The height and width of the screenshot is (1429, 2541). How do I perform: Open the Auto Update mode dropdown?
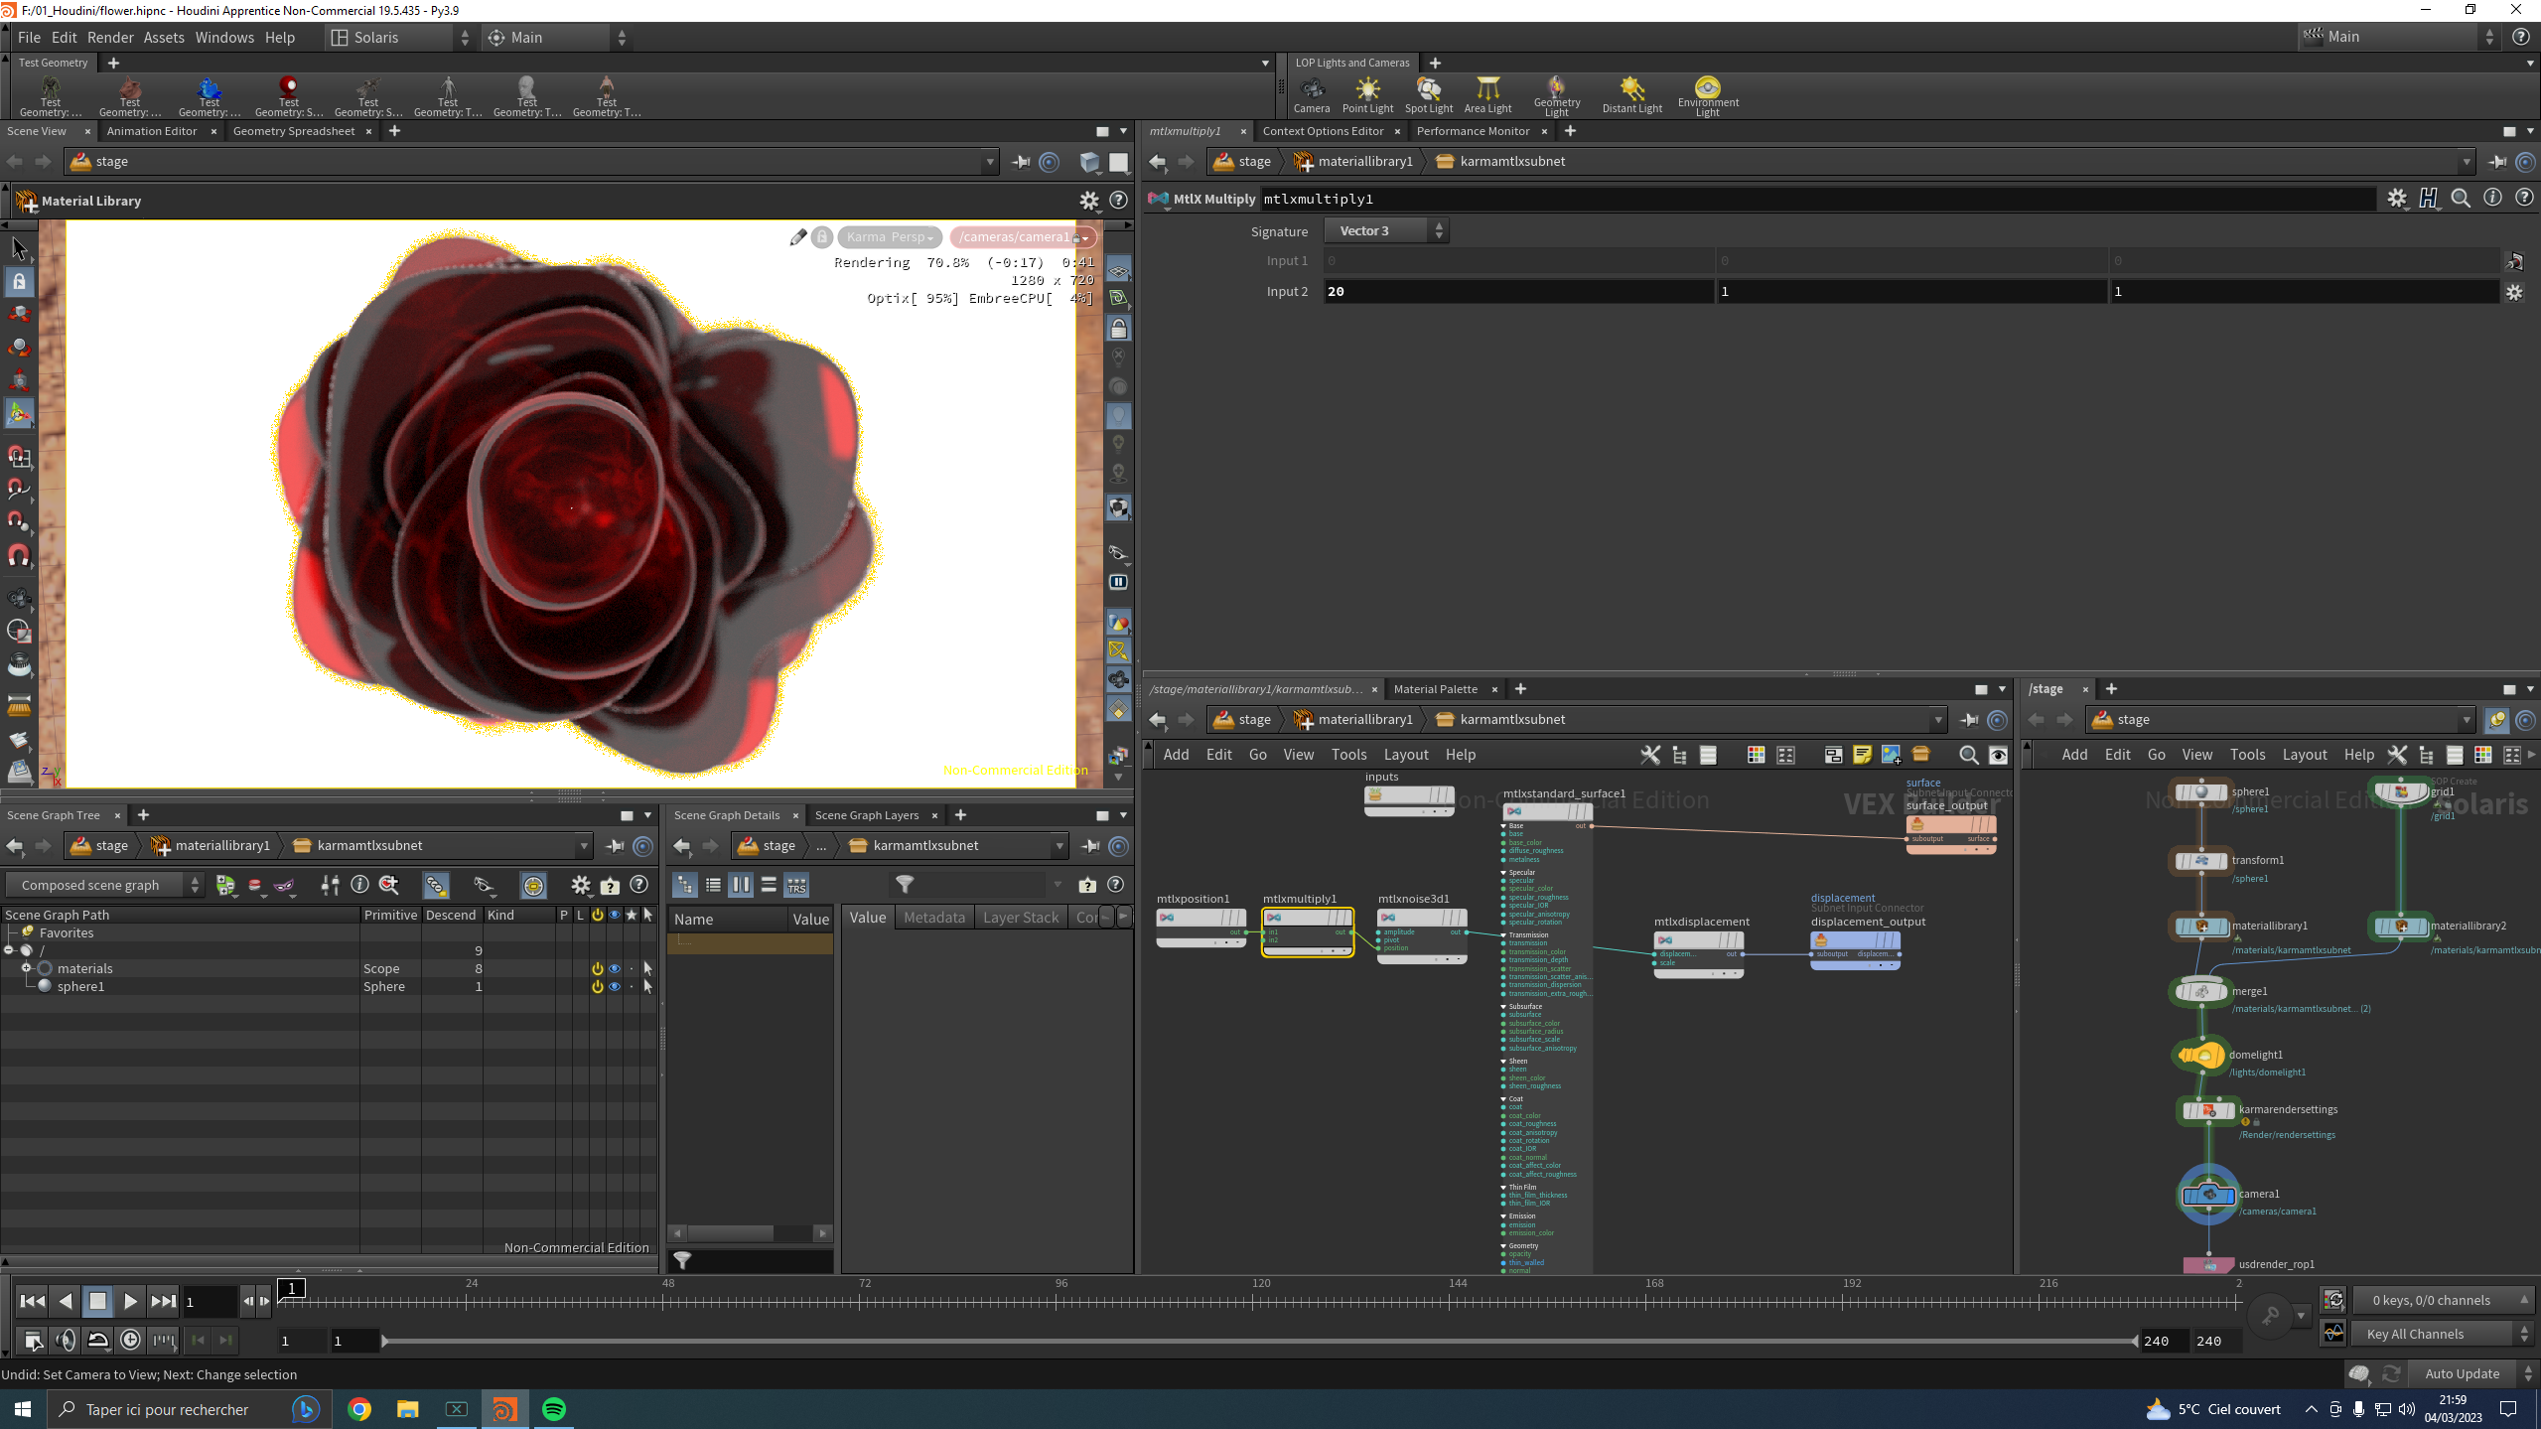[2474, 1374]
